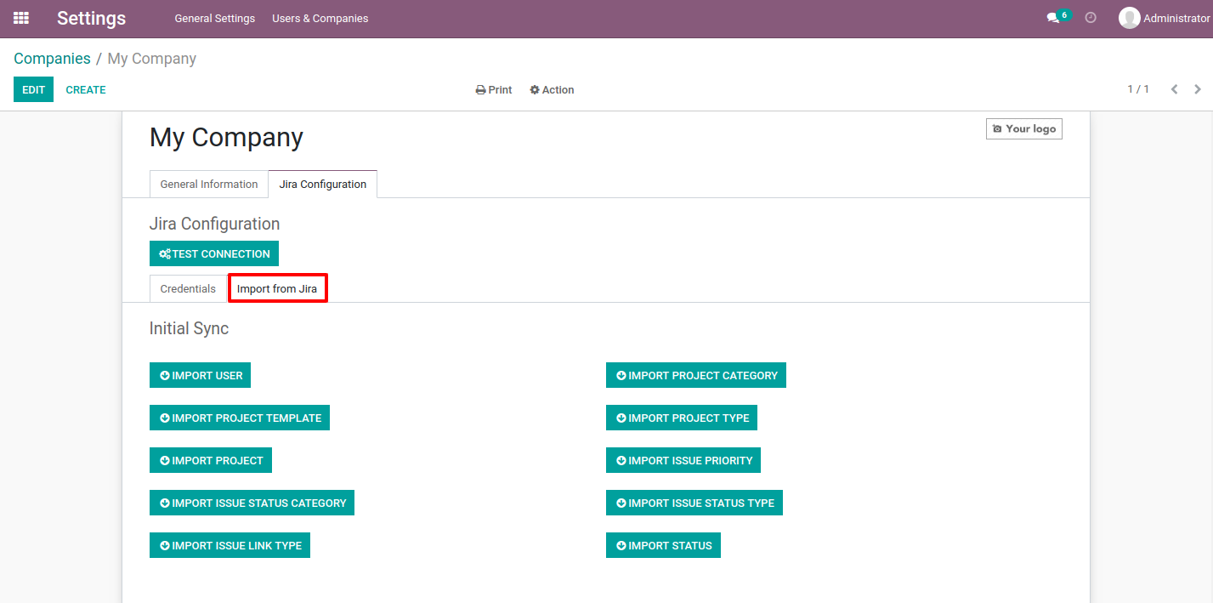The width and height of the screenshot is (1213, 603).
Task: Switch to General Information tab
Action: click(209, 185)
